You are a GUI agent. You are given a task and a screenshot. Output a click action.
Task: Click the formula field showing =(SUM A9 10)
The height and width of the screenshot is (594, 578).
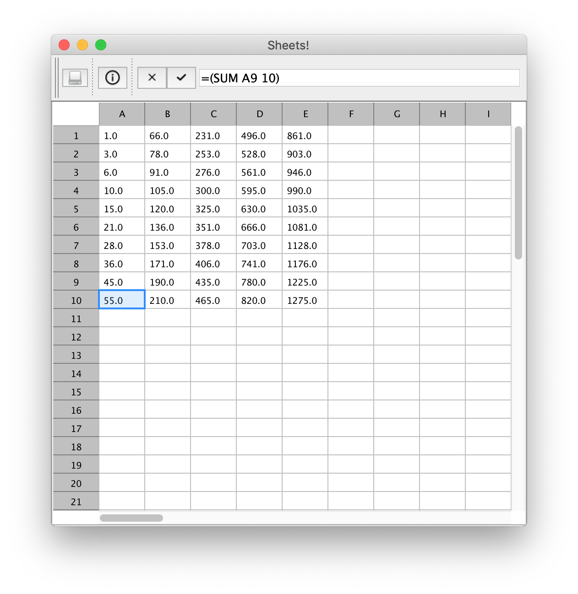tap(360, 78)
